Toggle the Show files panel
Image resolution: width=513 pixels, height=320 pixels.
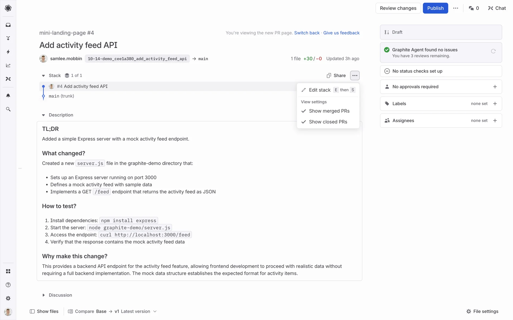click(x=44, y=311)
